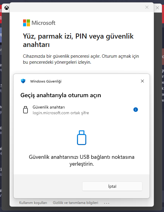Click the Microsoft four-color logo
Viewport: 164px width, 212px height.
[26, 23]
